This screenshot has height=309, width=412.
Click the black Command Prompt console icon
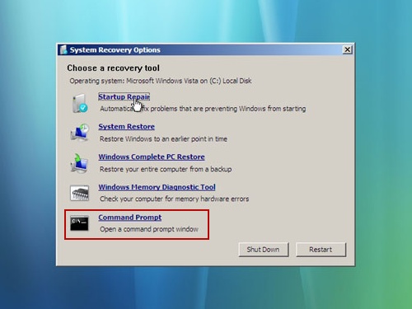click(79, 223)
